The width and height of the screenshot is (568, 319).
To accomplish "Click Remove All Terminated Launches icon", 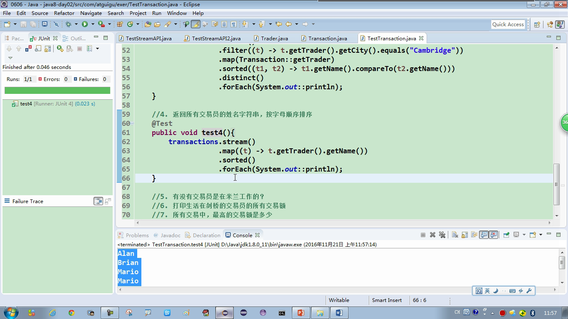I will (x=442, y=235).
